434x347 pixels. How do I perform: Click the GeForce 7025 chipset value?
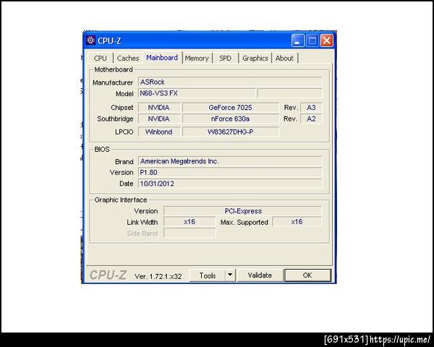[231, 108]
